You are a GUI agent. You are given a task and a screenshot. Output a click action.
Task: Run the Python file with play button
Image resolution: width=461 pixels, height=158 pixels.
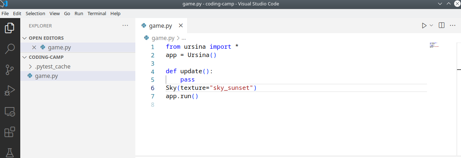pyautogui.click(x=424, y=26)
